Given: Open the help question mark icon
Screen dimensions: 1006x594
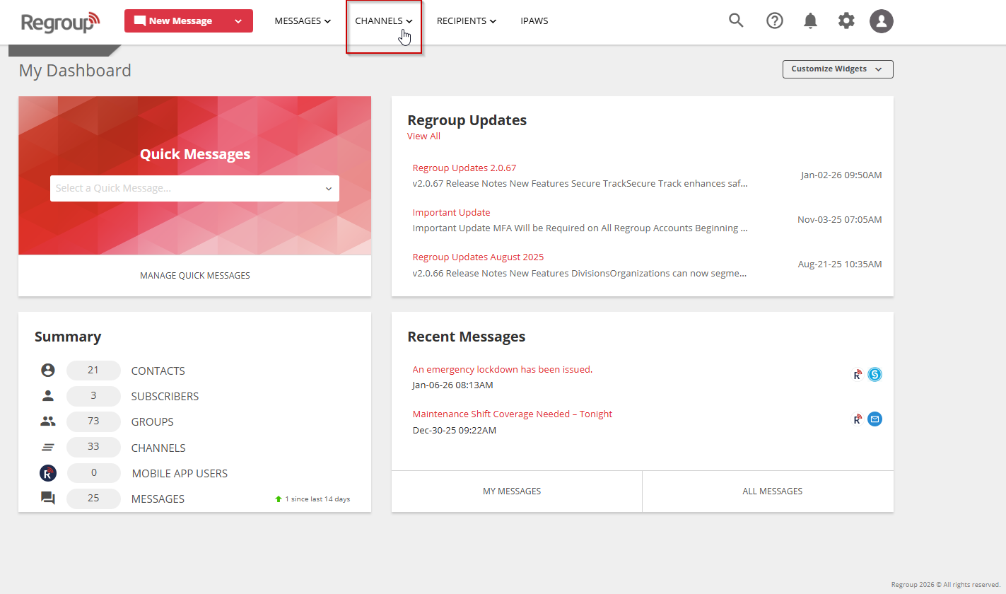Looking at the screenshot, I should (775, 21).
